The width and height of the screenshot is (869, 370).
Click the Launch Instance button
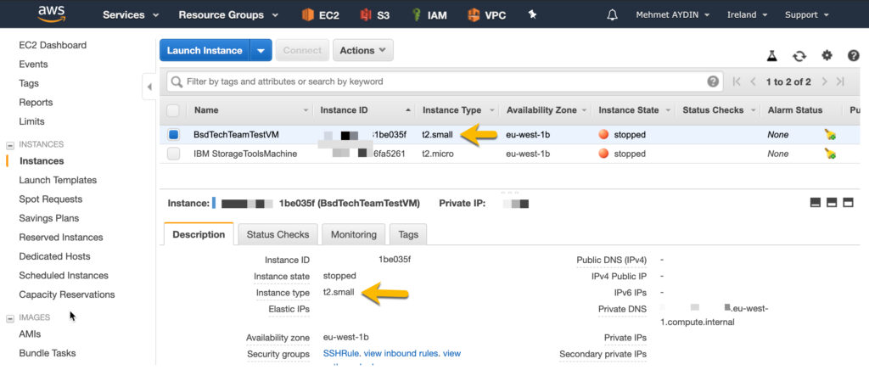[x=205, y=50]
